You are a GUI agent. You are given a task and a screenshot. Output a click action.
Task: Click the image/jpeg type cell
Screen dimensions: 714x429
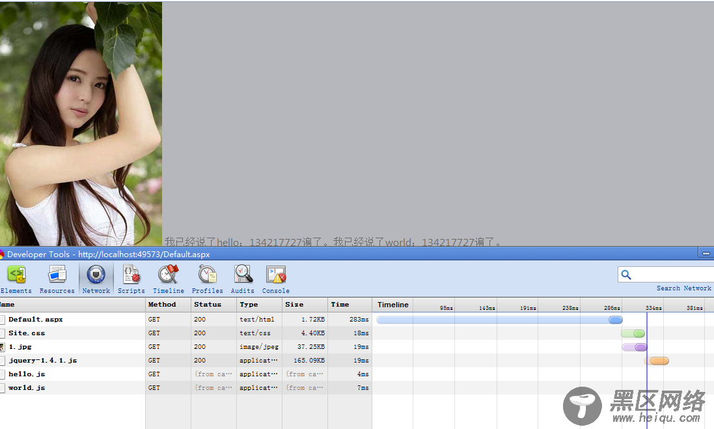point(260,346)
